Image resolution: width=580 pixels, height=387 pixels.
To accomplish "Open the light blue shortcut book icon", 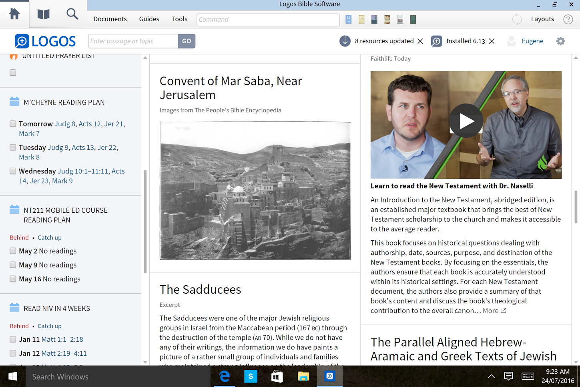I will coord(349,19).
